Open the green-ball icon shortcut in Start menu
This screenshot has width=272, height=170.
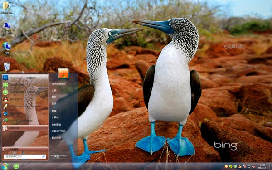tap(25, 121)
